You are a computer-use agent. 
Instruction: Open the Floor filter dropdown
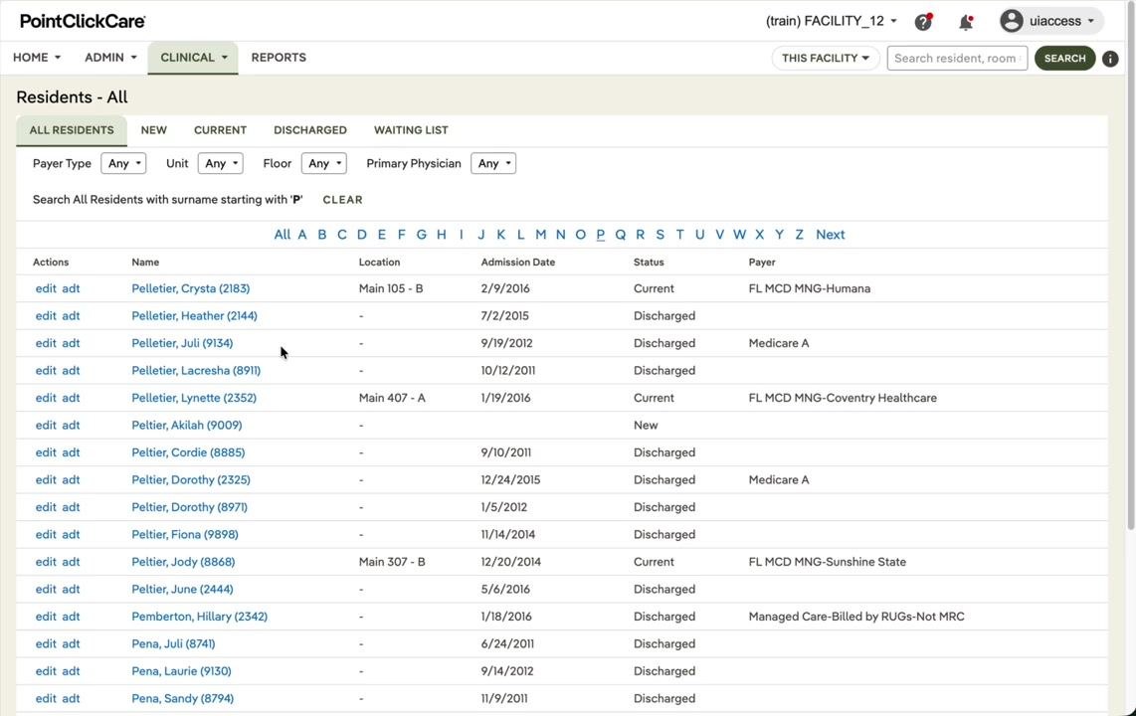click(x=324, y=164)
